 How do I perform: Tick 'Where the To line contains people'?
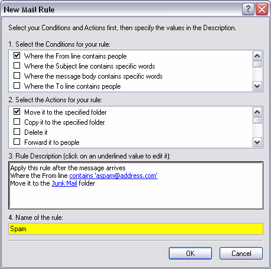click(x=17, y=86)
